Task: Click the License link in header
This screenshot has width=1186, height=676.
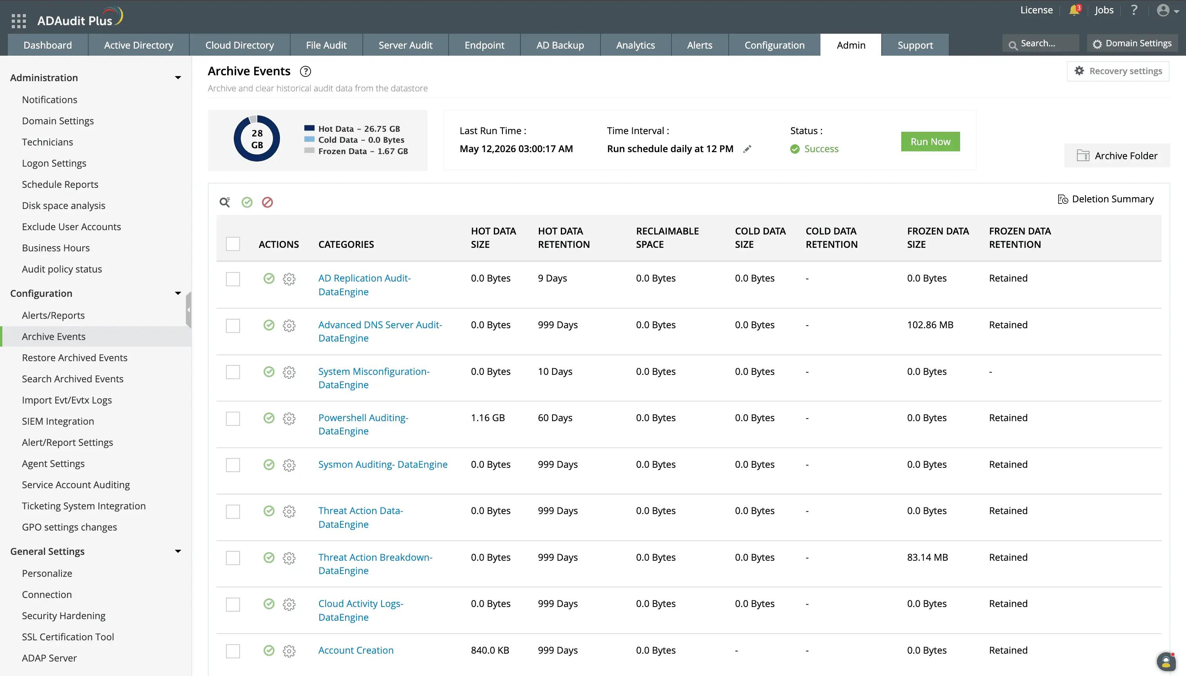Action: tap(1036, 10)
